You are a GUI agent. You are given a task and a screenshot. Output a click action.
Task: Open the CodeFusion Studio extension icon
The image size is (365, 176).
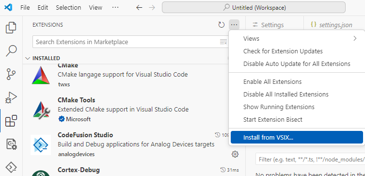41,145
